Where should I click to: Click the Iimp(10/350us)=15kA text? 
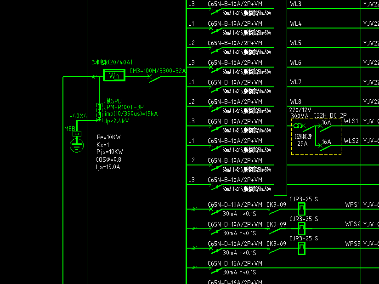tap(130, 114)
